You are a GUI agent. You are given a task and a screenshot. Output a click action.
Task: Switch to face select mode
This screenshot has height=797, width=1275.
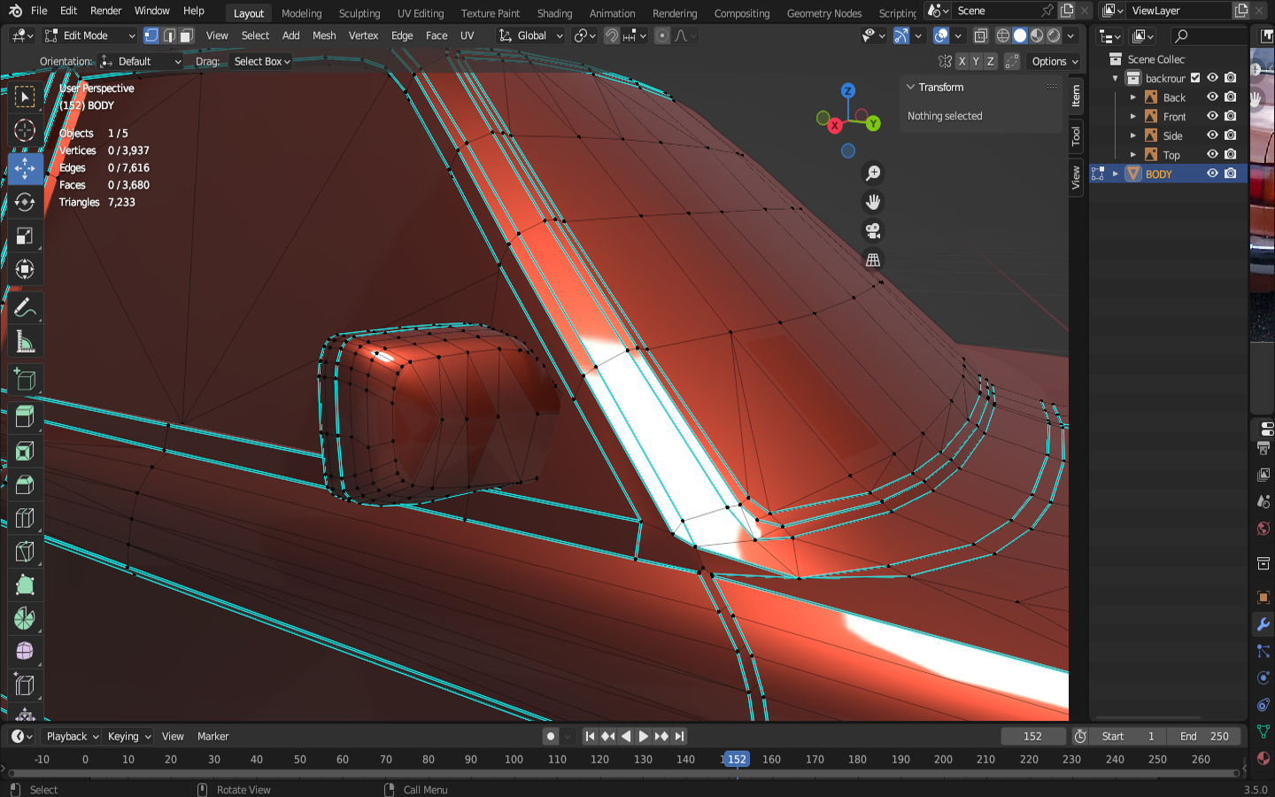[x=186, y=35]
